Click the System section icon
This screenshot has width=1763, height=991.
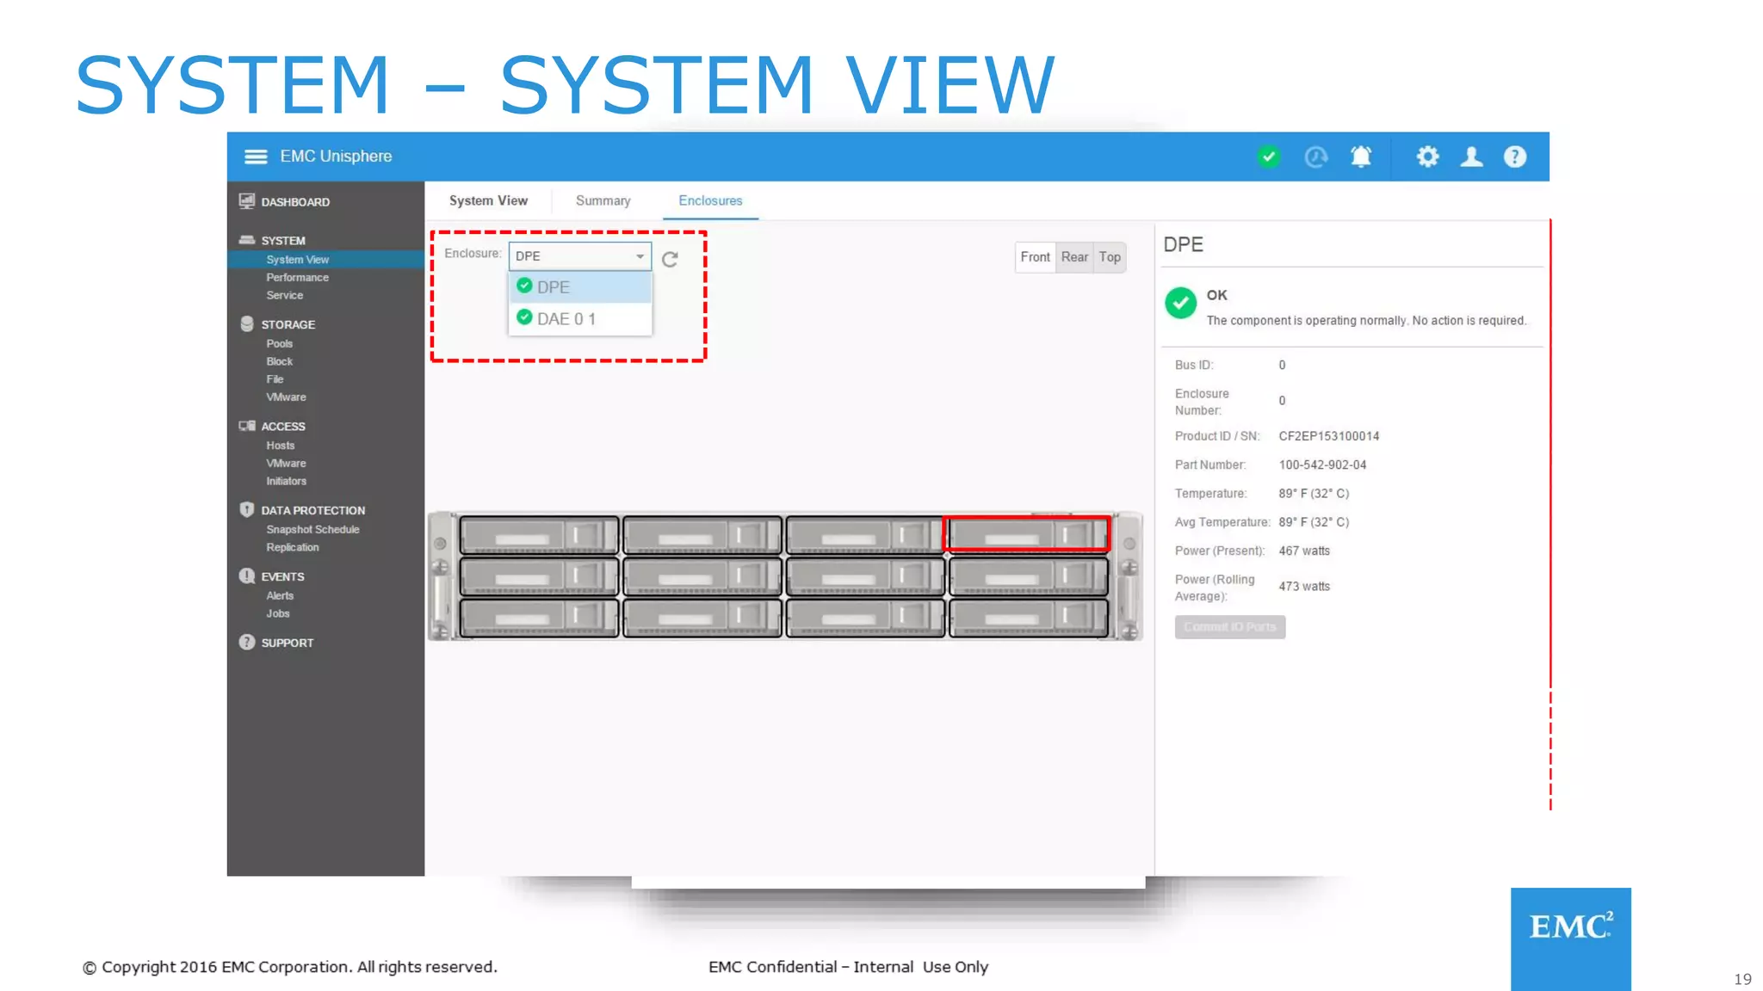click(247, 240)
